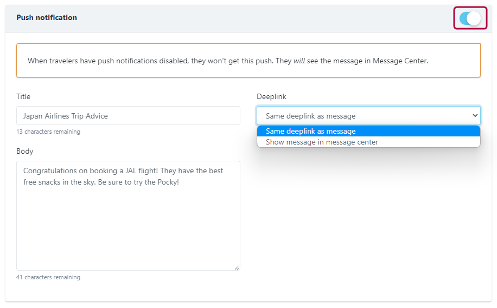Choose "Show message in message center" option

click(x=322, y=142)
